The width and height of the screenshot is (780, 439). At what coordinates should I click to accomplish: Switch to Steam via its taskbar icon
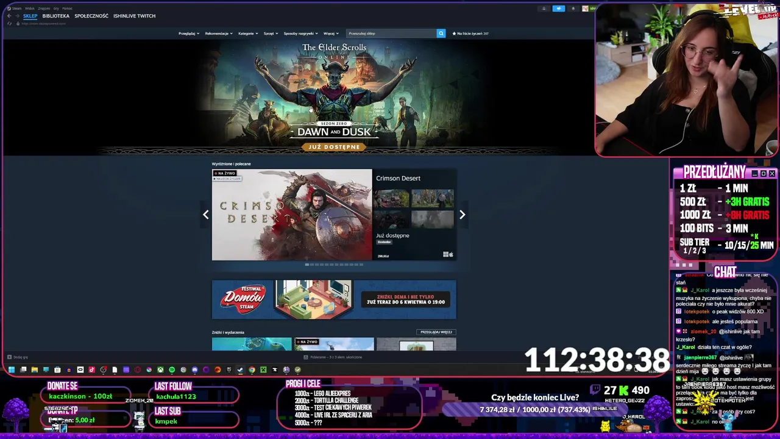point(240,369)
